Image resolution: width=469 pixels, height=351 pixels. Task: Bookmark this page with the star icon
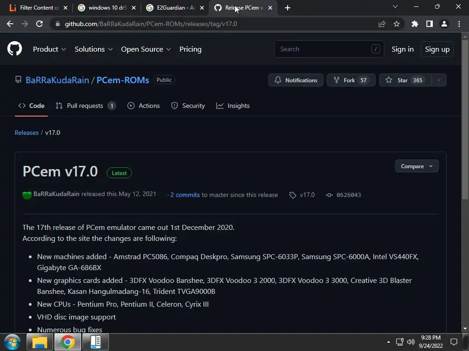coord(397,24)
